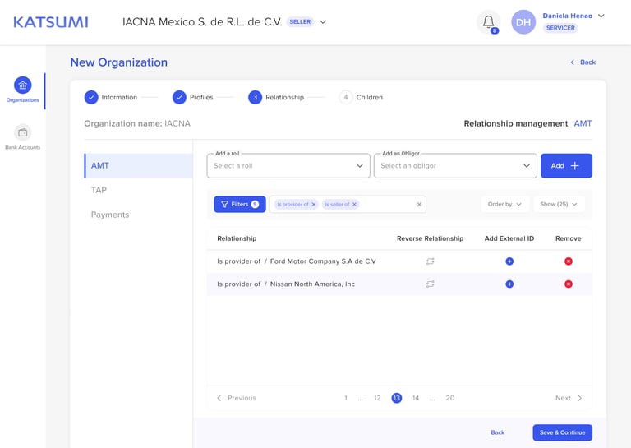Open the Order by dropdown
631x448 pixels.
tap(504, 204)
